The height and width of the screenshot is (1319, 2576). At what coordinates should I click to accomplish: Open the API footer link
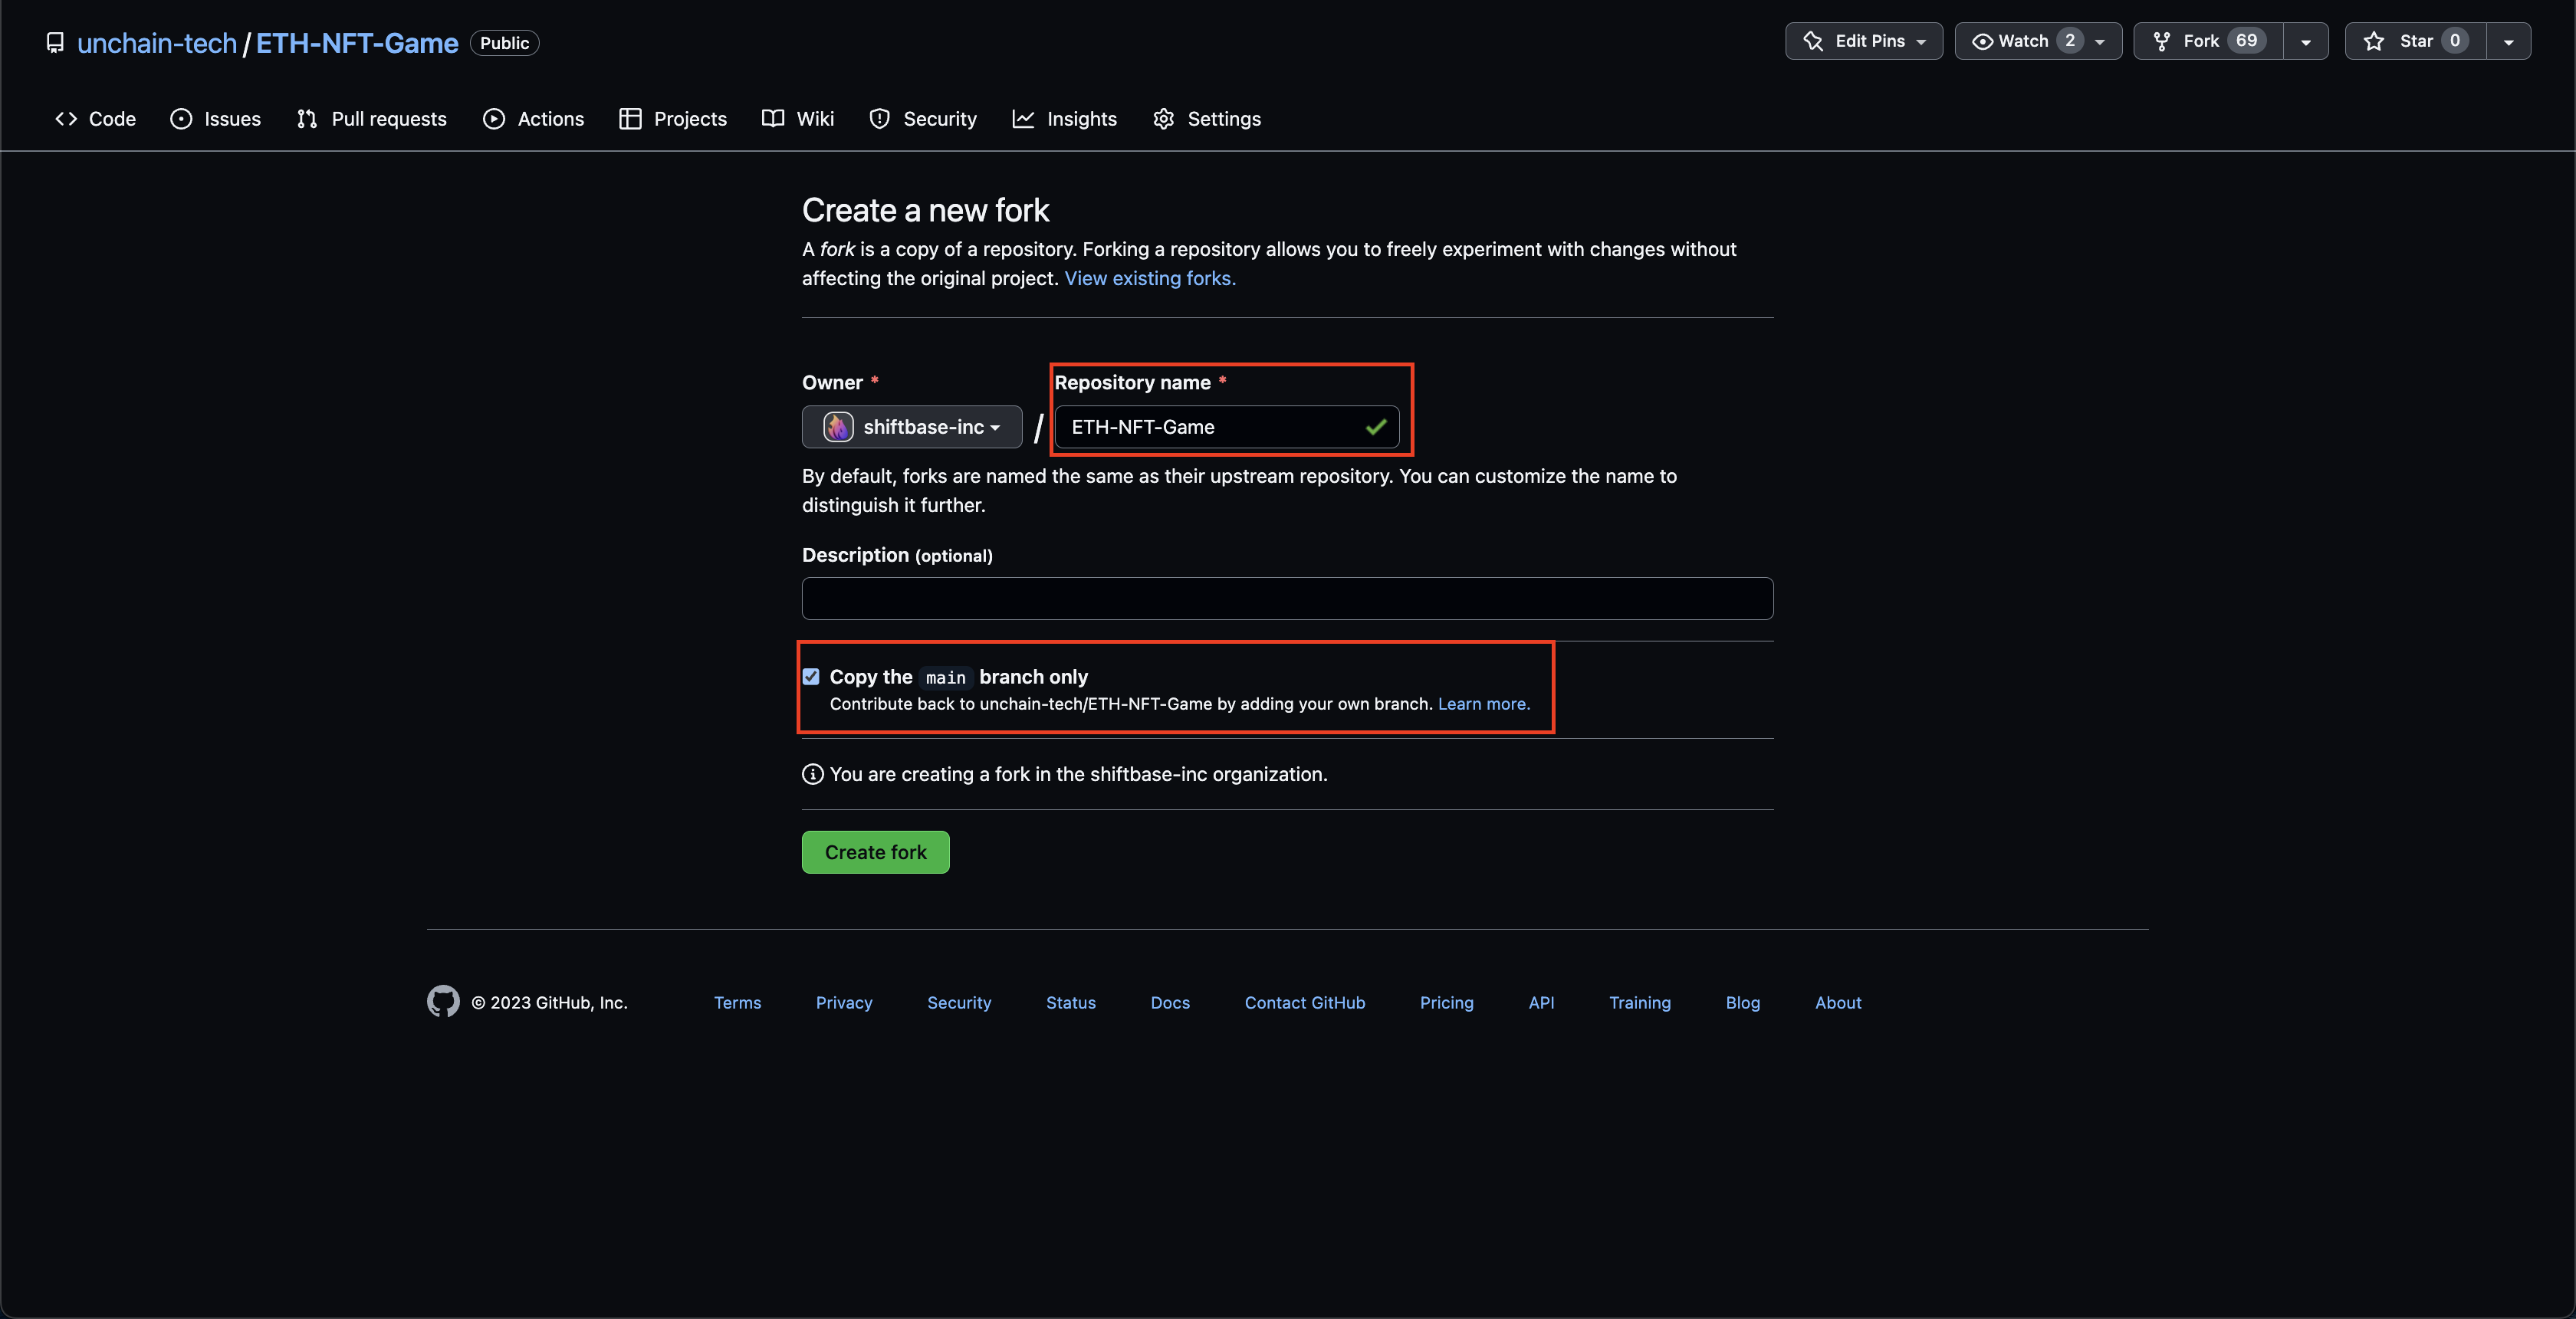tap(1541, 1002)
